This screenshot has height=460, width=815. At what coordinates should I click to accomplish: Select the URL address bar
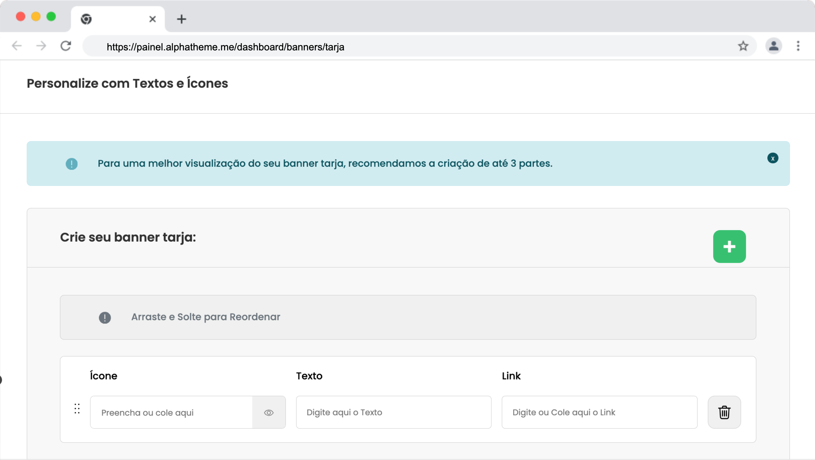(382, 47)
